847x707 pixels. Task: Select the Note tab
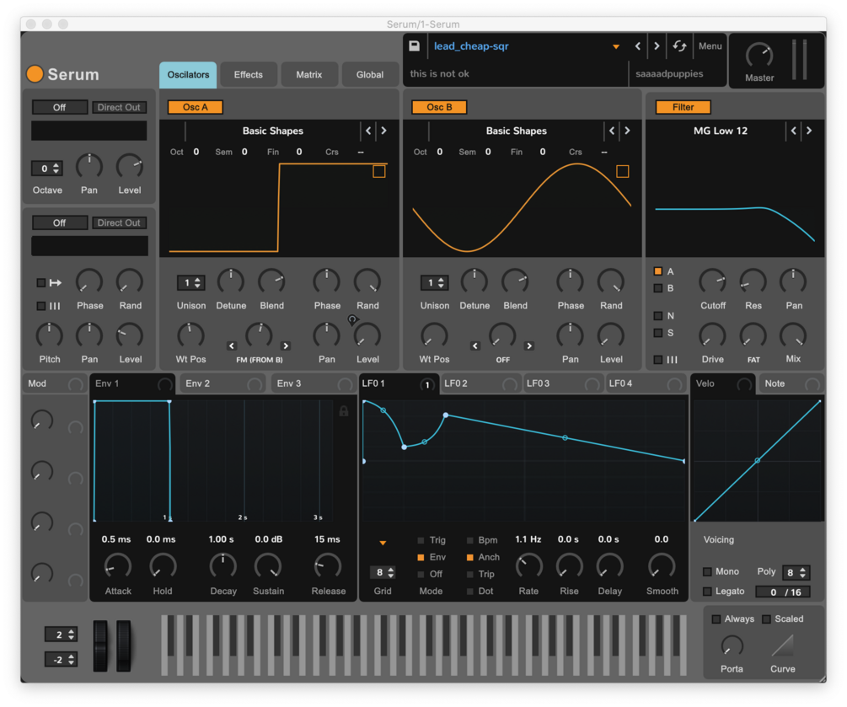tap(791, 383)
